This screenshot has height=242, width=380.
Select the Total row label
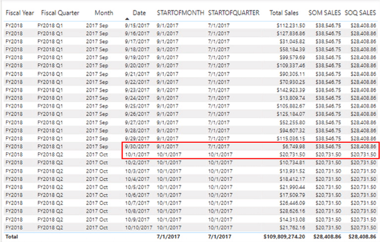(x=11, y=235)
